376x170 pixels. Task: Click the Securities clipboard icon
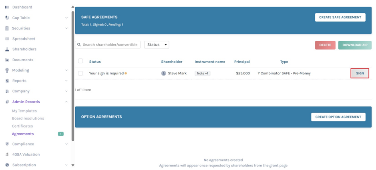coord(7,28)
